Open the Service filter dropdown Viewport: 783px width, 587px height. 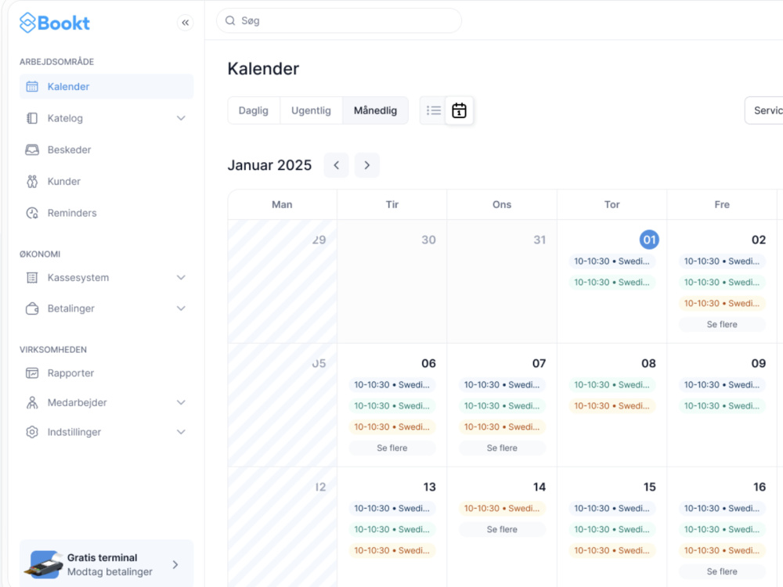click(x=764, y=110)
